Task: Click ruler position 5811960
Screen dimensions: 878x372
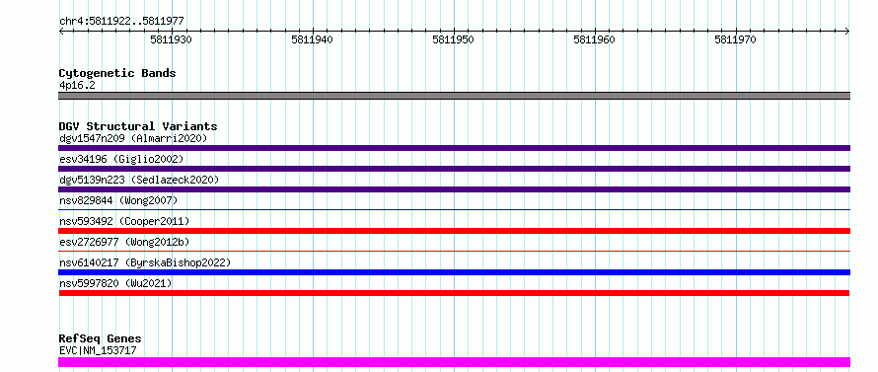Action: point(595,39)
